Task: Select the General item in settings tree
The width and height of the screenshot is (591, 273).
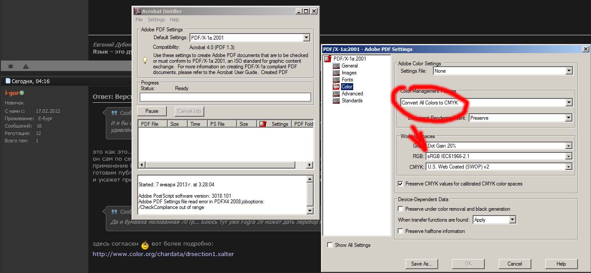Action: pyautogui.click(x=349, y=66)
